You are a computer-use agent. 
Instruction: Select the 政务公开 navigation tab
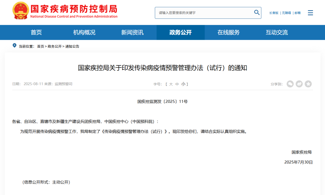click(x=181, y=32)
